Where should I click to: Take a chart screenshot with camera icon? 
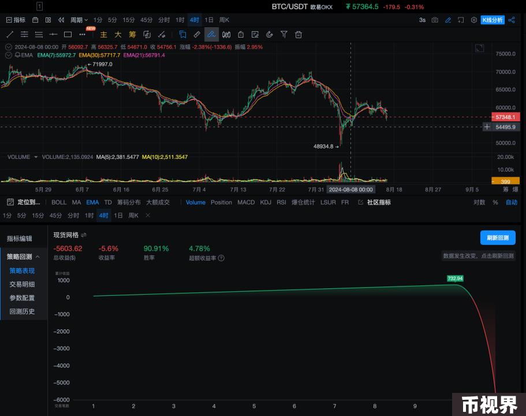coord(435,20)
